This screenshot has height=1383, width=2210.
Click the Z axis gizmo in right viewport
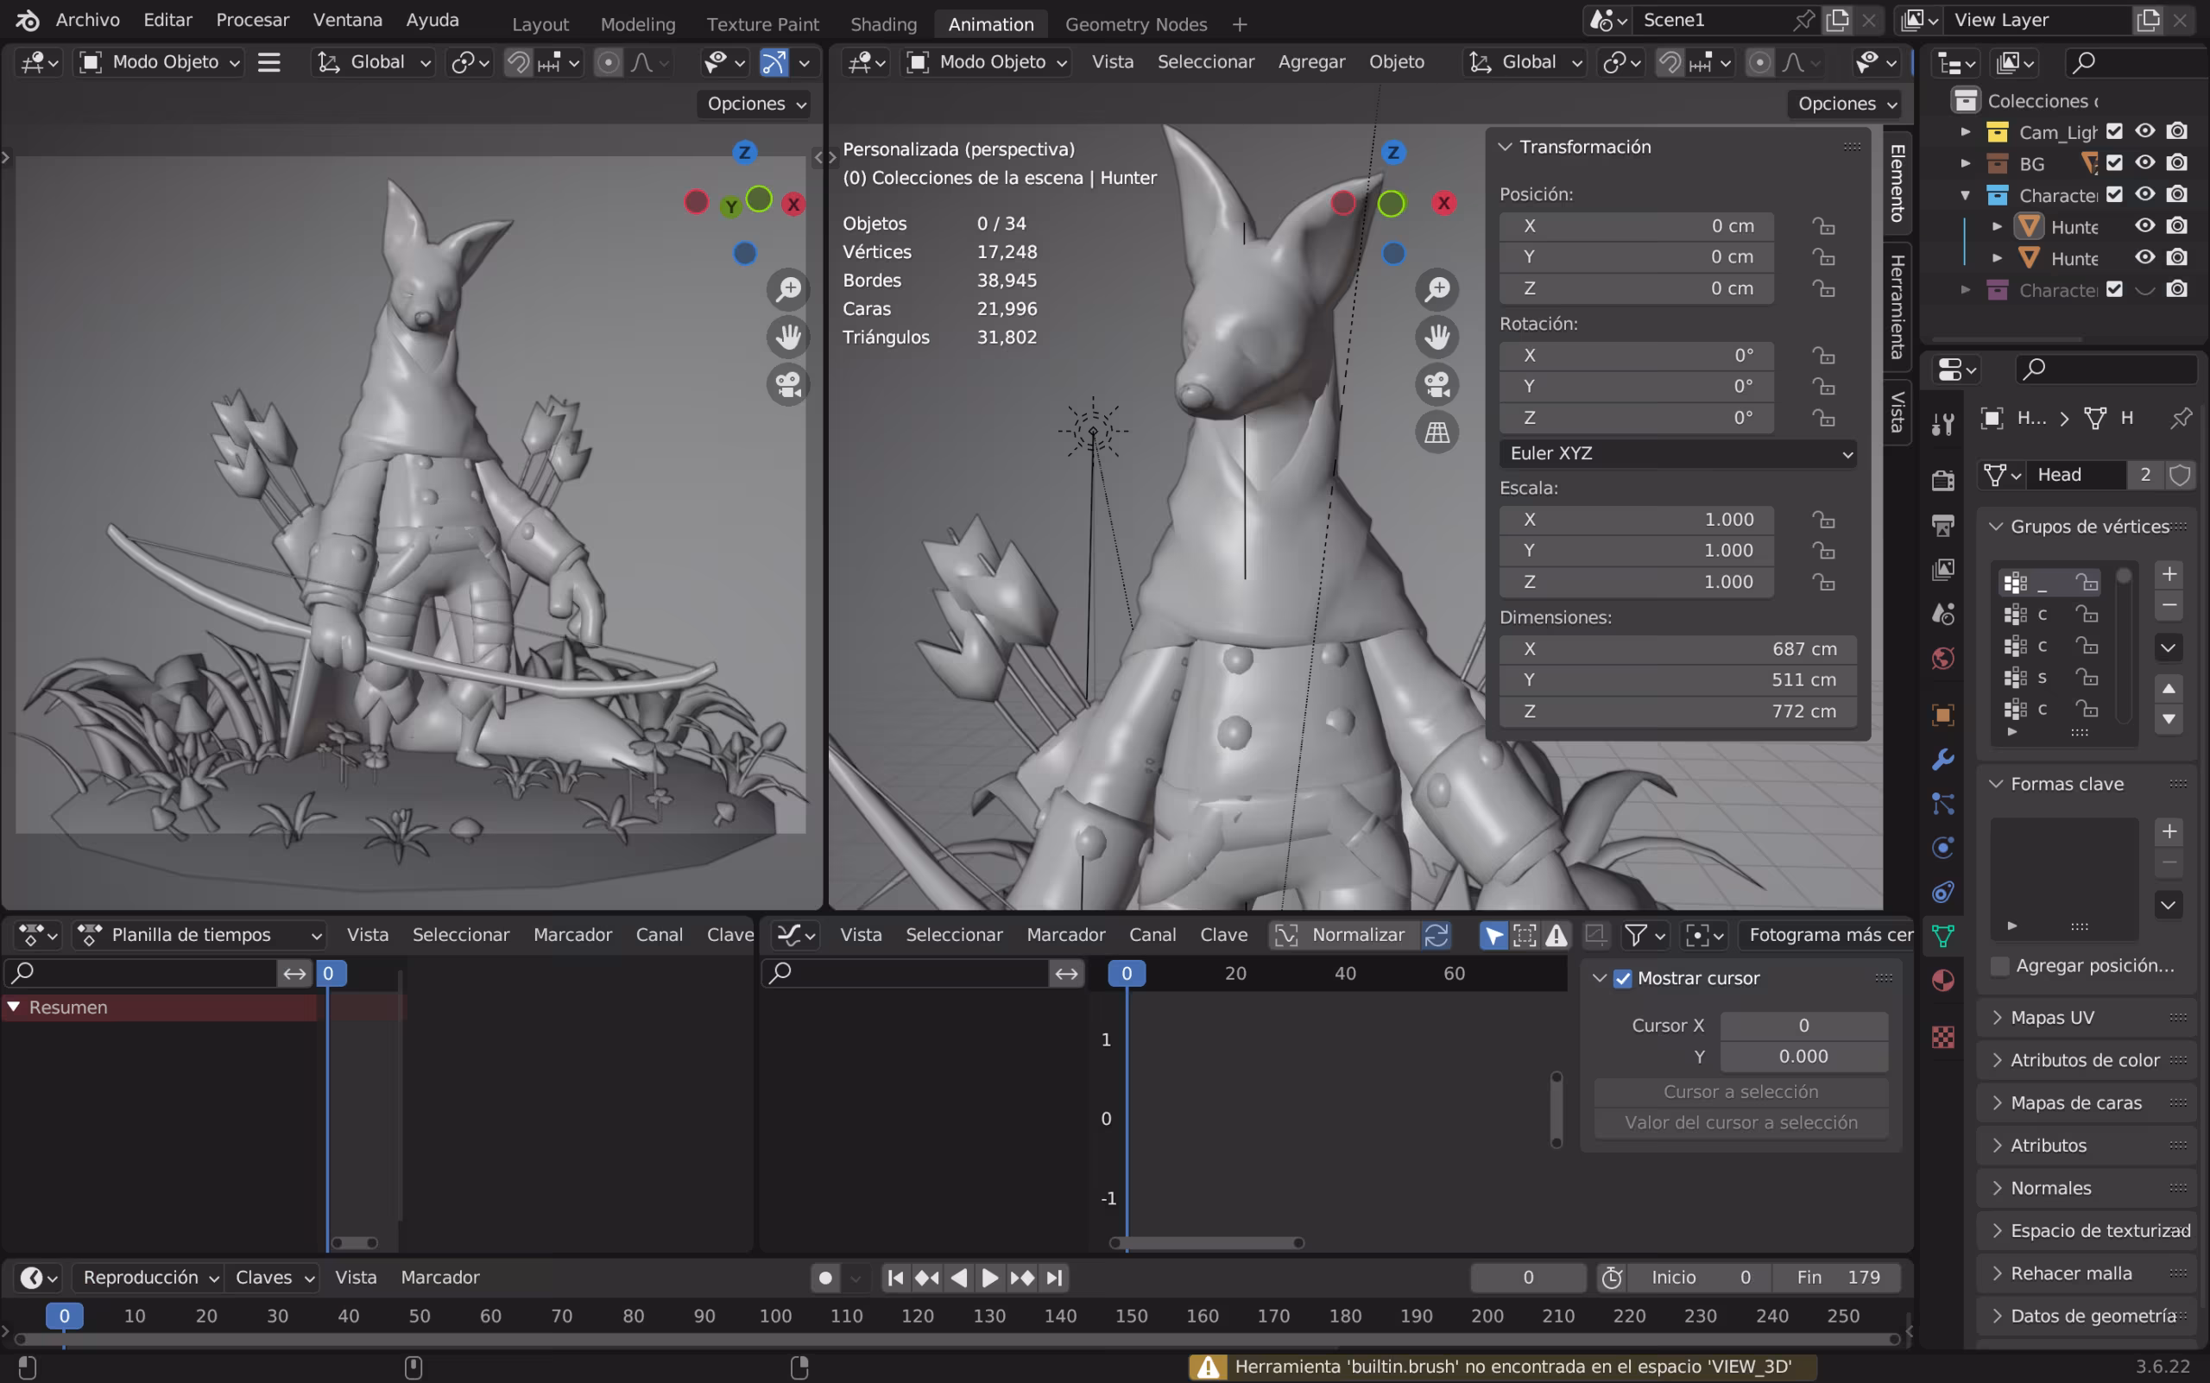[x=1392, y=152]
